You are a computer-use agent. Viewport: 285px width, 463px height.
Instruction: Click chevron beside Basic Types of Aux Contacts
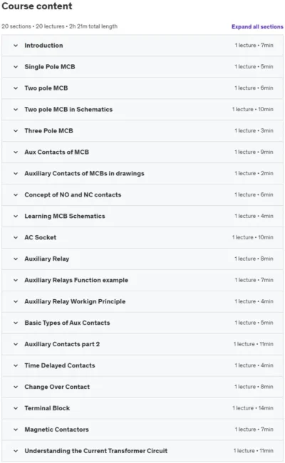(x=16, y=323)
